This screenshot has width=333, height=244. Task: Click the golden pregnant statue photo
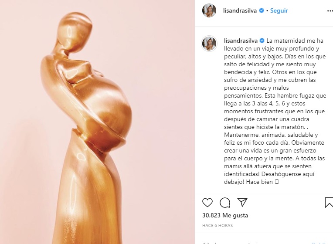point(90,127)
